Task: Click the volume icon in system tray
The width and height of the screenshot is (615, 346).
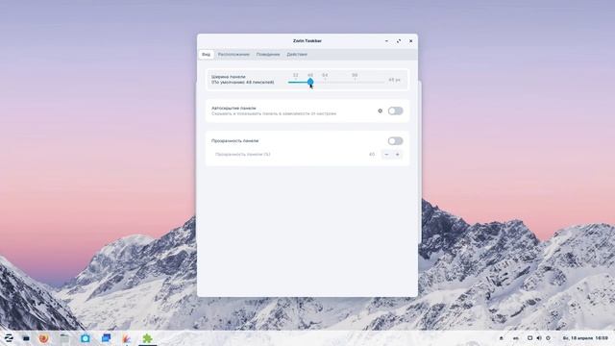Action: (539, 338)
